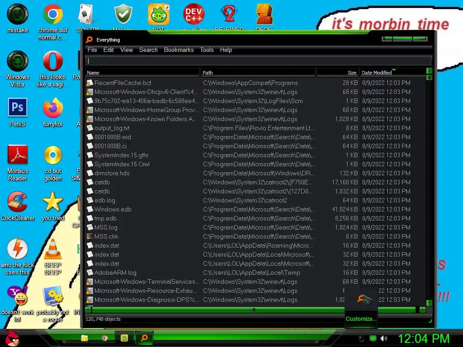The image size is (463, 347).
Task: Click the vertical scrollbar up arrow
Action: click(x=430, y=71)
